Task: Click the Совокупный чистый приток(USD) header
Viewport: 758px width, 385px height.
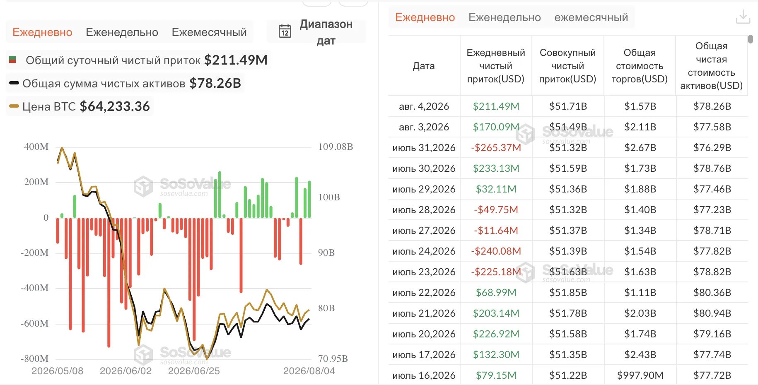Action: pyautogui.click(x=567, y=66)
